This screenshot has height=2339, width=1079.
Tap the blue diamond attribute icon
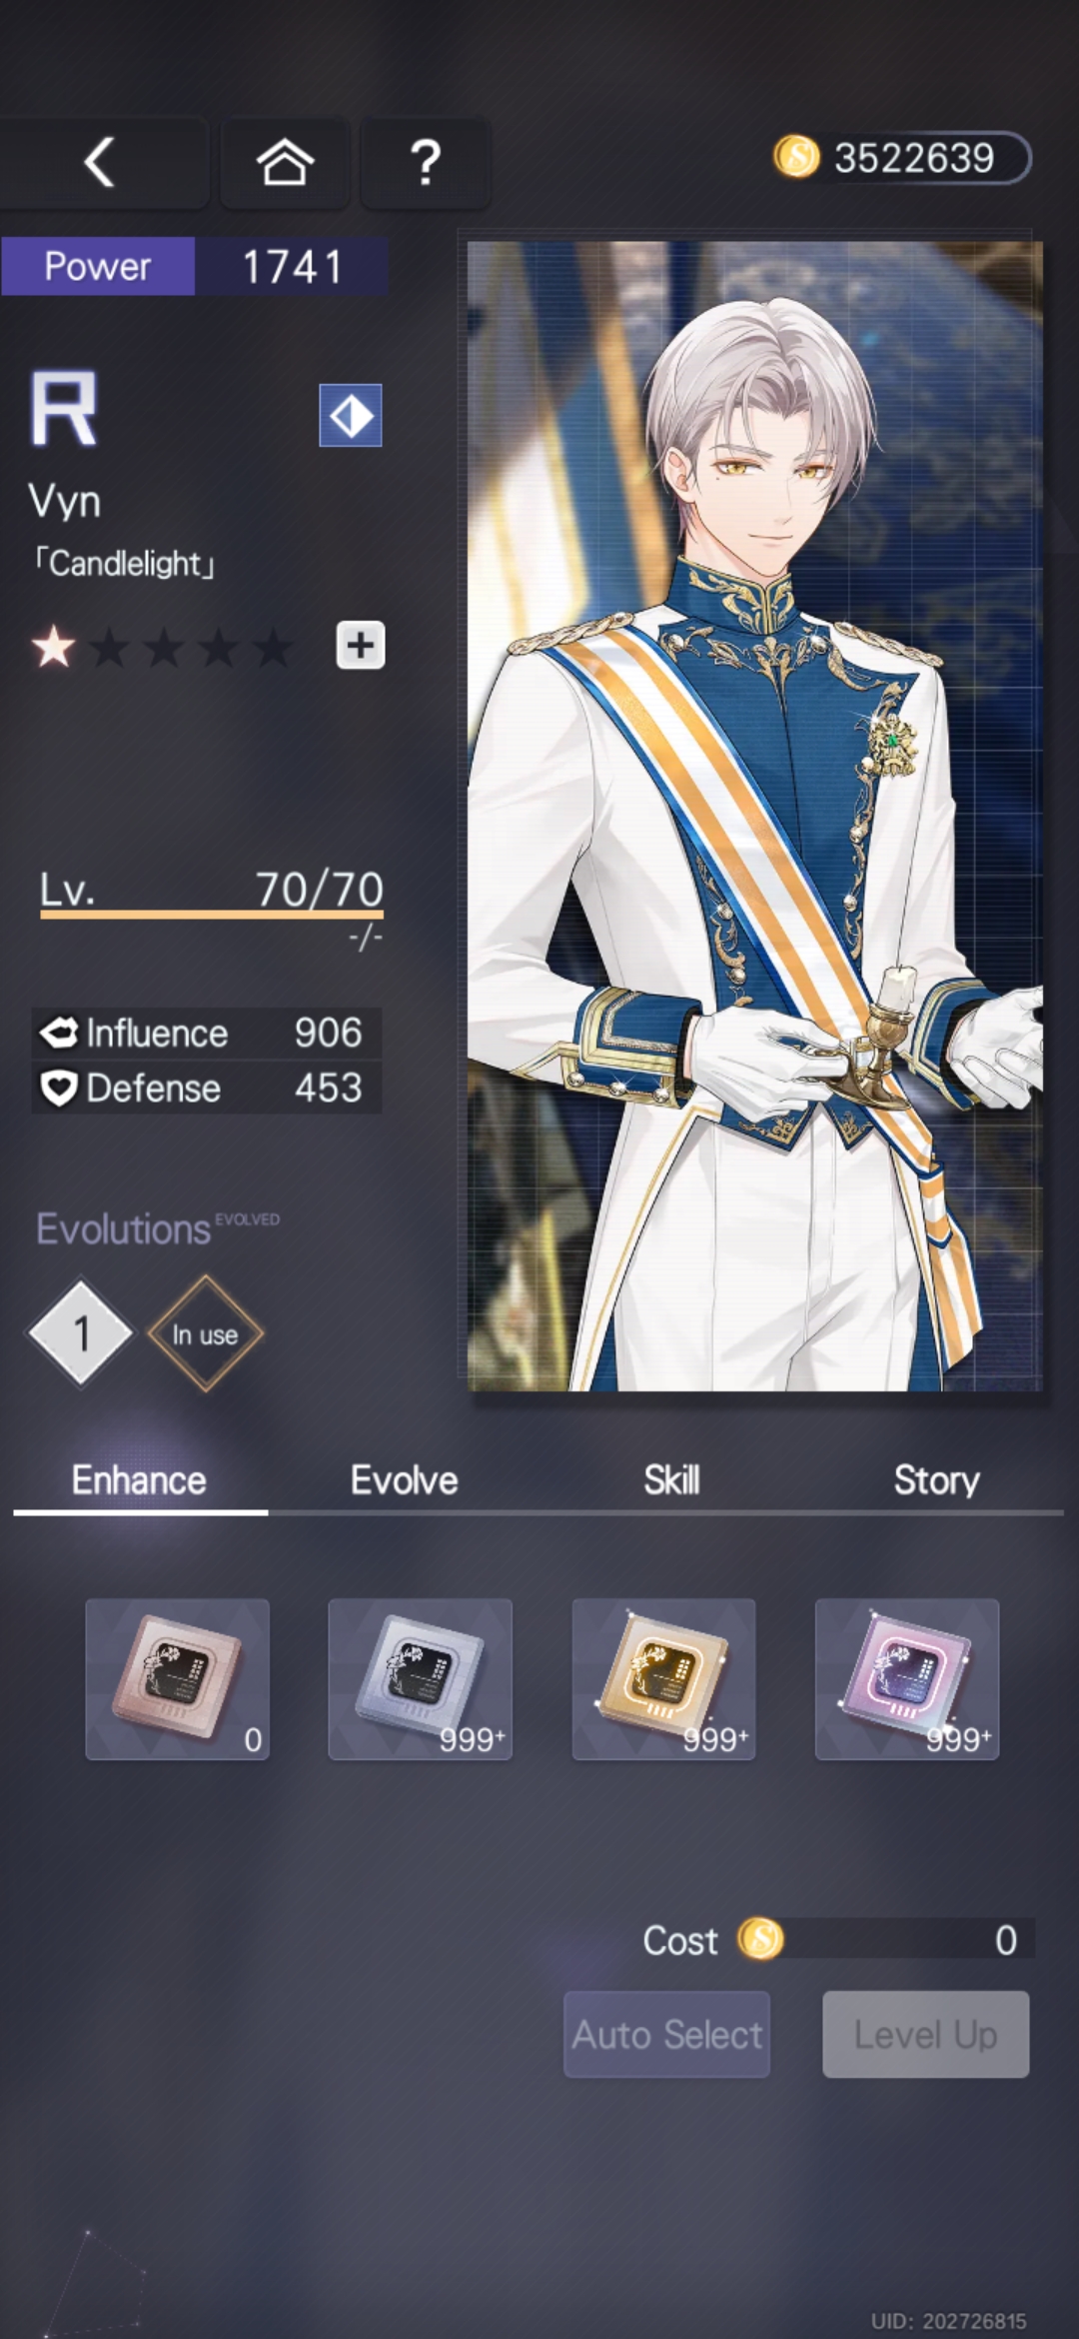tap(351, 415)
